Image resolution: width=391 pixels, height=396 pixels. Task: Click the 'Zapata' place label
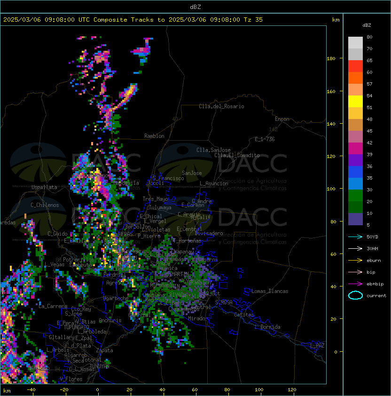104,350
